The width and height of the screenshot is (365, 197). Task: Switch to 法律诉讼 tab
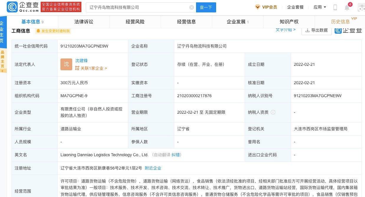(84, 22)
